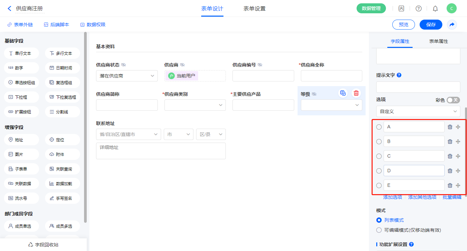The width and height of the screenshot is (467, 251).
Task: Click the drag handle icon for option C
Action: point(458,156)
